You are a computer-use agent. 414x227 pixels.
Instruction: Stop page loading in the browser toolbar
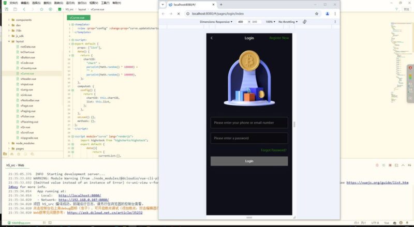[178, 13]
